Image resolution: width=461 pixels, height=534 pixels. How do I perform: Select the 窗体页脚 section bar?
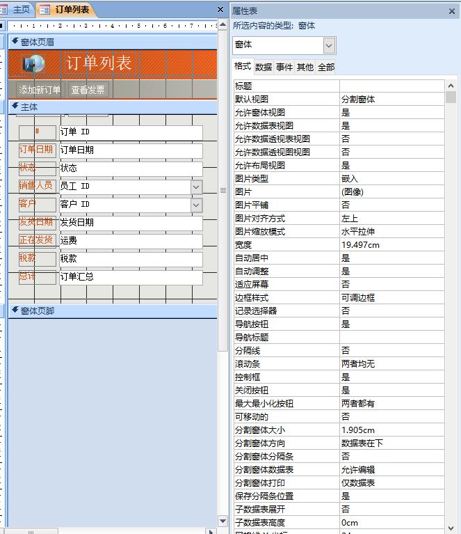click(x=113, y=311)
